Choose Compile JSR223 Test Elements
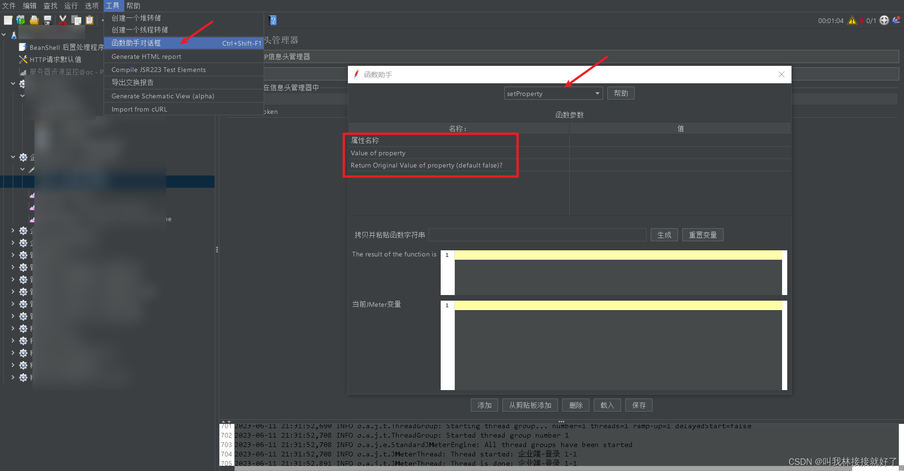 click(184, 70)
